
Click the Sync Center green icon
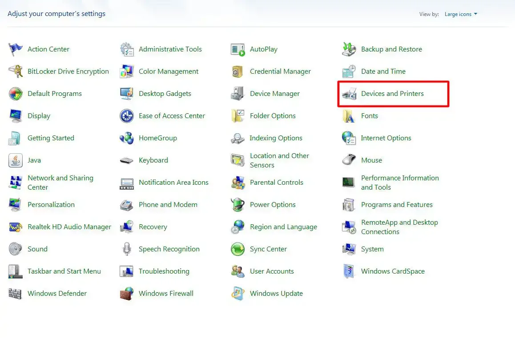click(x=238, y=249)
